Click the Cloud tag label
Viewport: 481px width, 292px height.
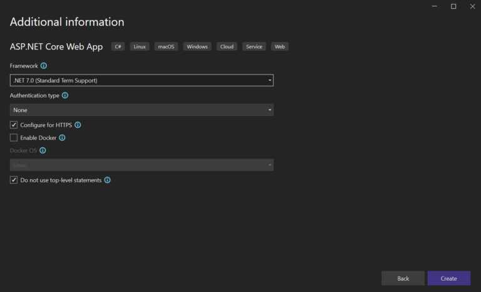point(227,47)
